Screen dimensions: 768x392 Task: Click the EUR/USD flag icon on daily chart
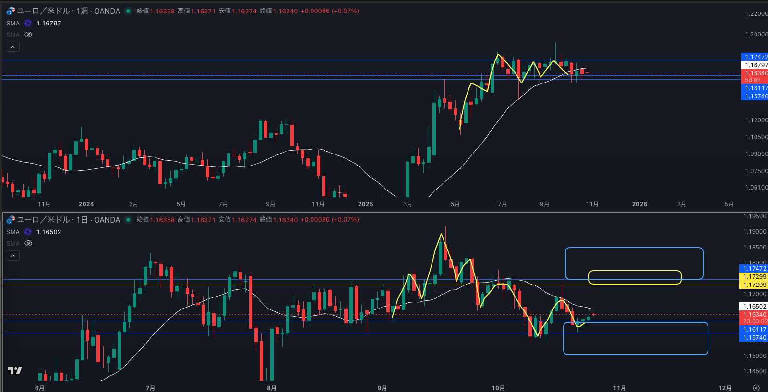11,220
